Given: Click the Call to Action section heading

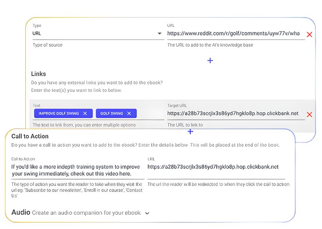Looking at the screenshot, I should 30,136.
